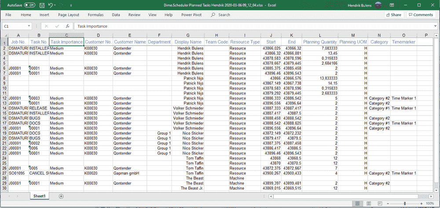Open the Help tab
The image size is (440, 208).
[169, 15]
